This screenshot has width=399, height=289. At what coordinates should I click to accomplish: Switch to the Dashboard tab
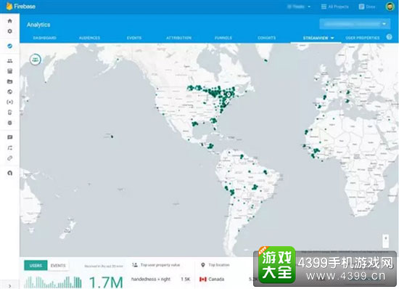tap(44, 38)
